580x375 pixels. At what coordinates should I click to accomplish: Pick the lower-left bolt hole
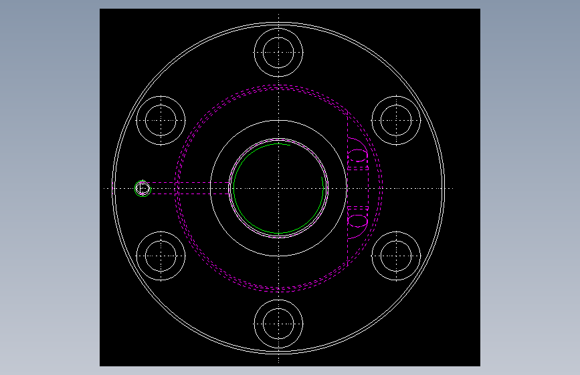(161, 256)
